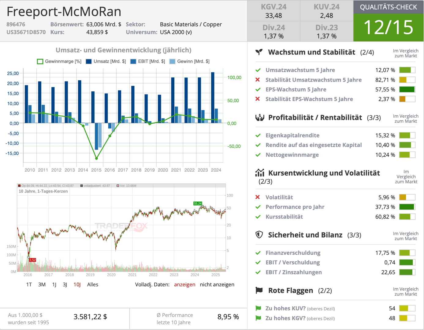This screenshot has width=424, height=330.
Task: Click Umsatz- und Gewinnentwicklung (jährlich) chart title
Action: pyautogui.click(x=124, y=50)
